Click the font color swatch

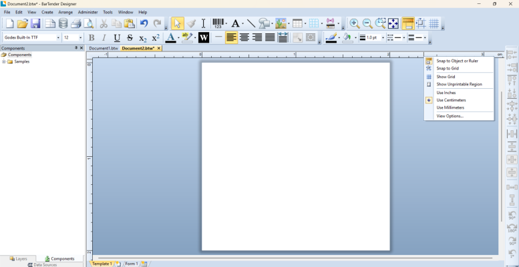[170, 37]
